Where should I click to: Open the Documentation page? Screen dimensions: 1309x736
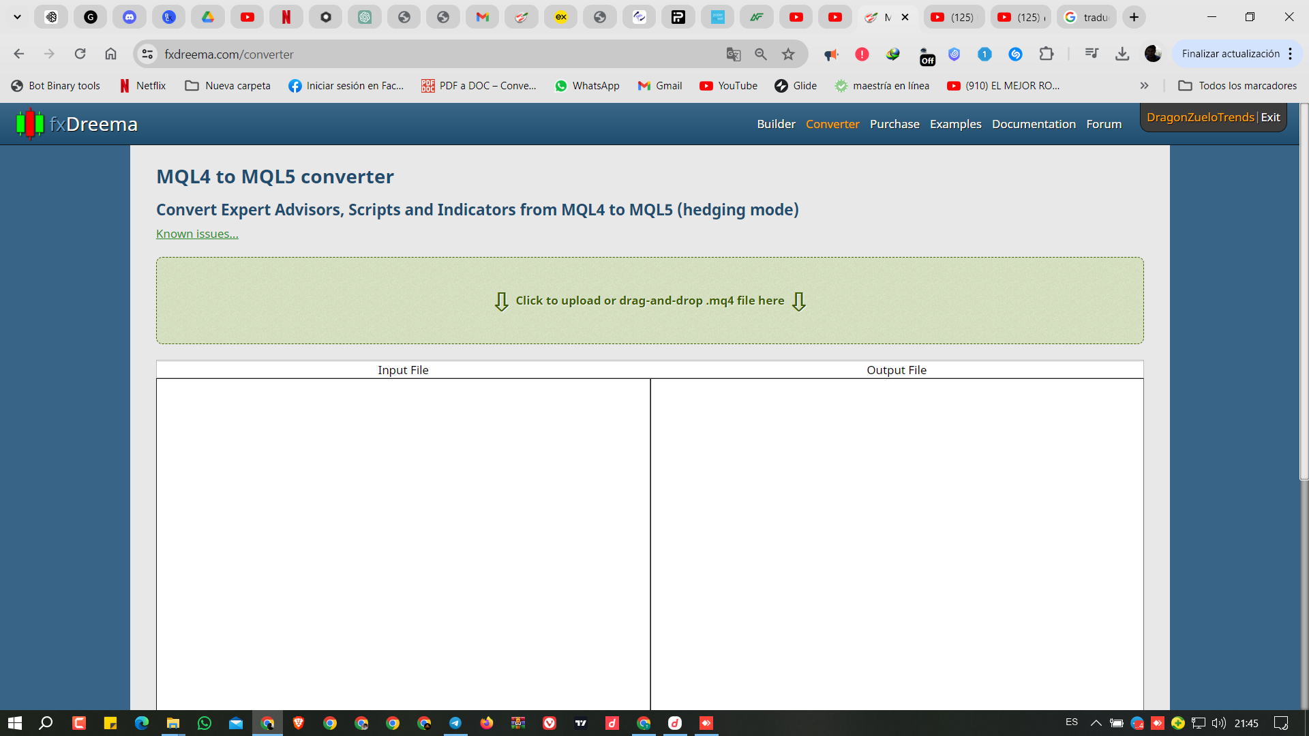1034,124
